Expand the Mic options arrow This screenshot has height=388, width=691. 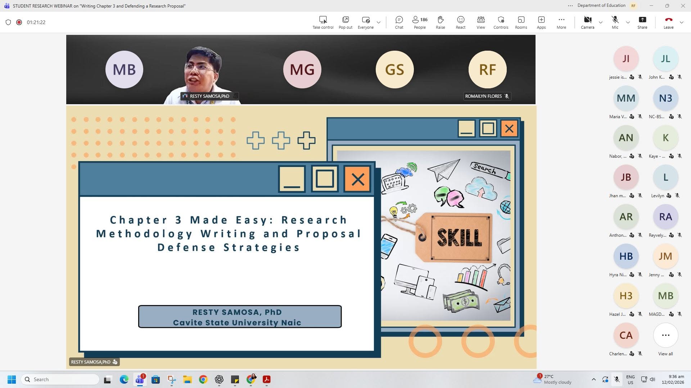(628, 22)
